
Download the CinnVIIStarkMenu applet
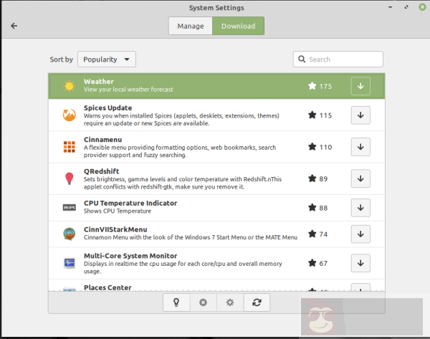360,234
